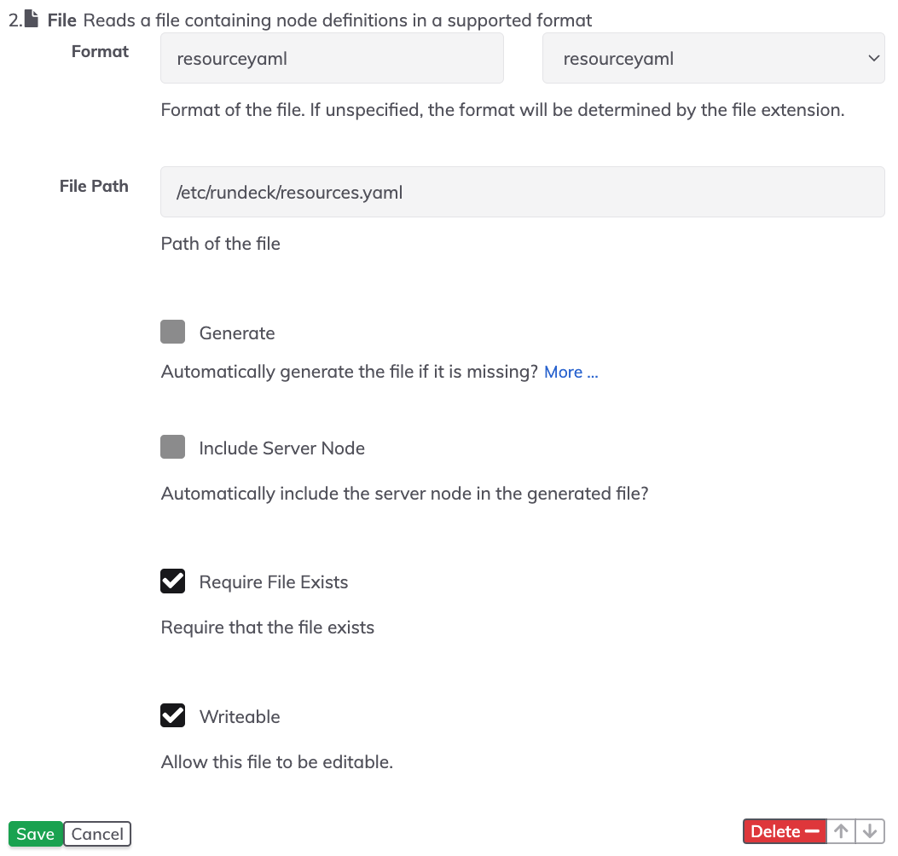
Task: Move source down with arrow icon
Action: tap(870, 830)
